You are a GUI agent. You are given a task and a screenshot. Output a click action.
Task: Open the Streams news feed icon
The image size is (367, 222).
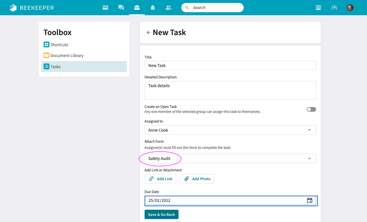click(105, 8)
